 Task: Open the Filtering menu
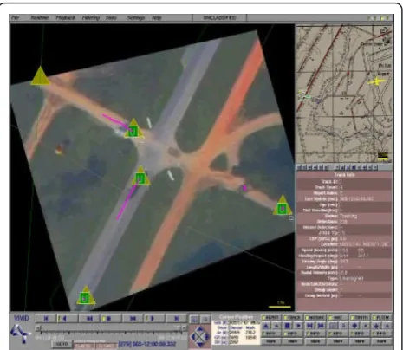point(91,18)
